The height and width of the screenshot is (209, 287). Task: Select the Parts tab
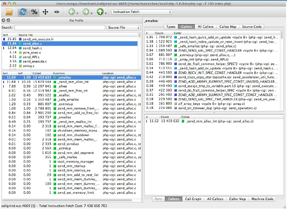pyautogui.click(x=158, y=199)
